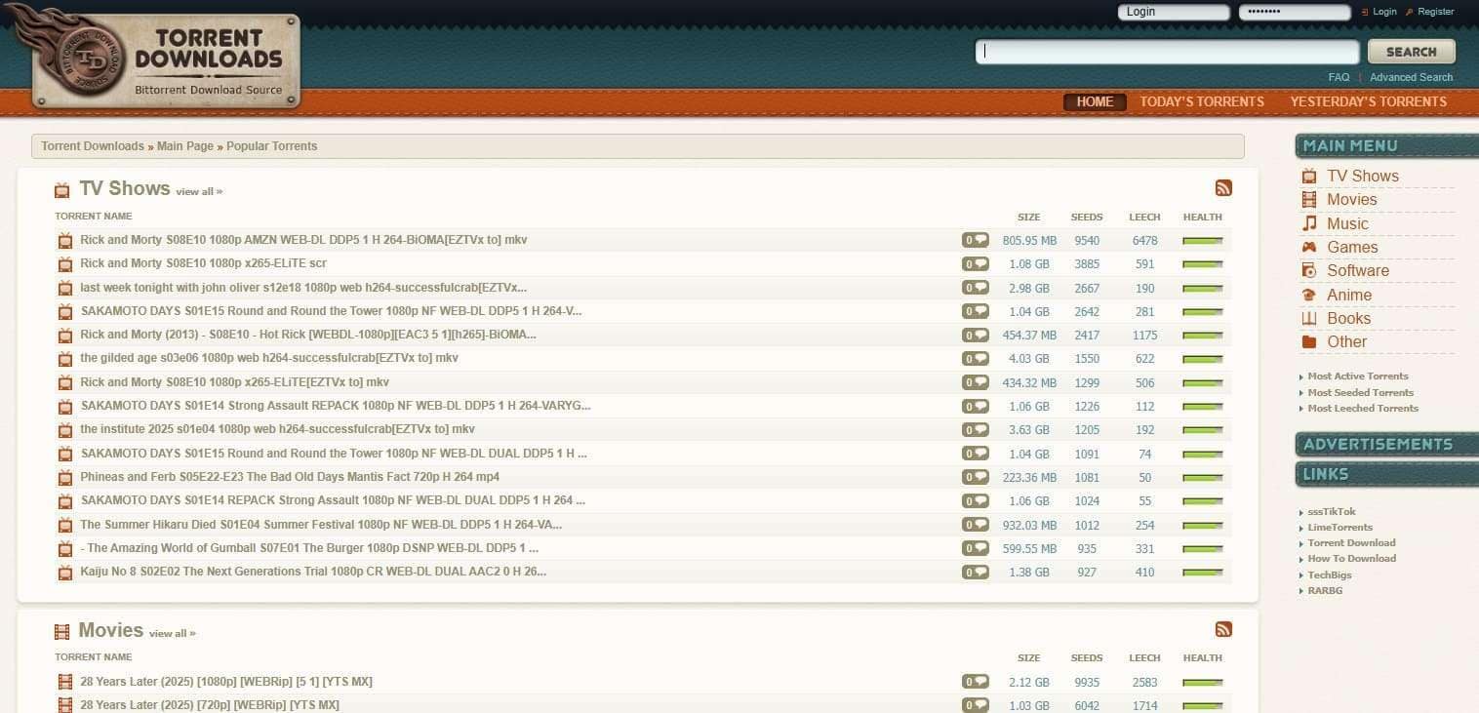Image resolution: width=1479 pixels, height=713 pixels.
Task: Click TV icon beside TV Shows heading
Action: coord(62,190)
